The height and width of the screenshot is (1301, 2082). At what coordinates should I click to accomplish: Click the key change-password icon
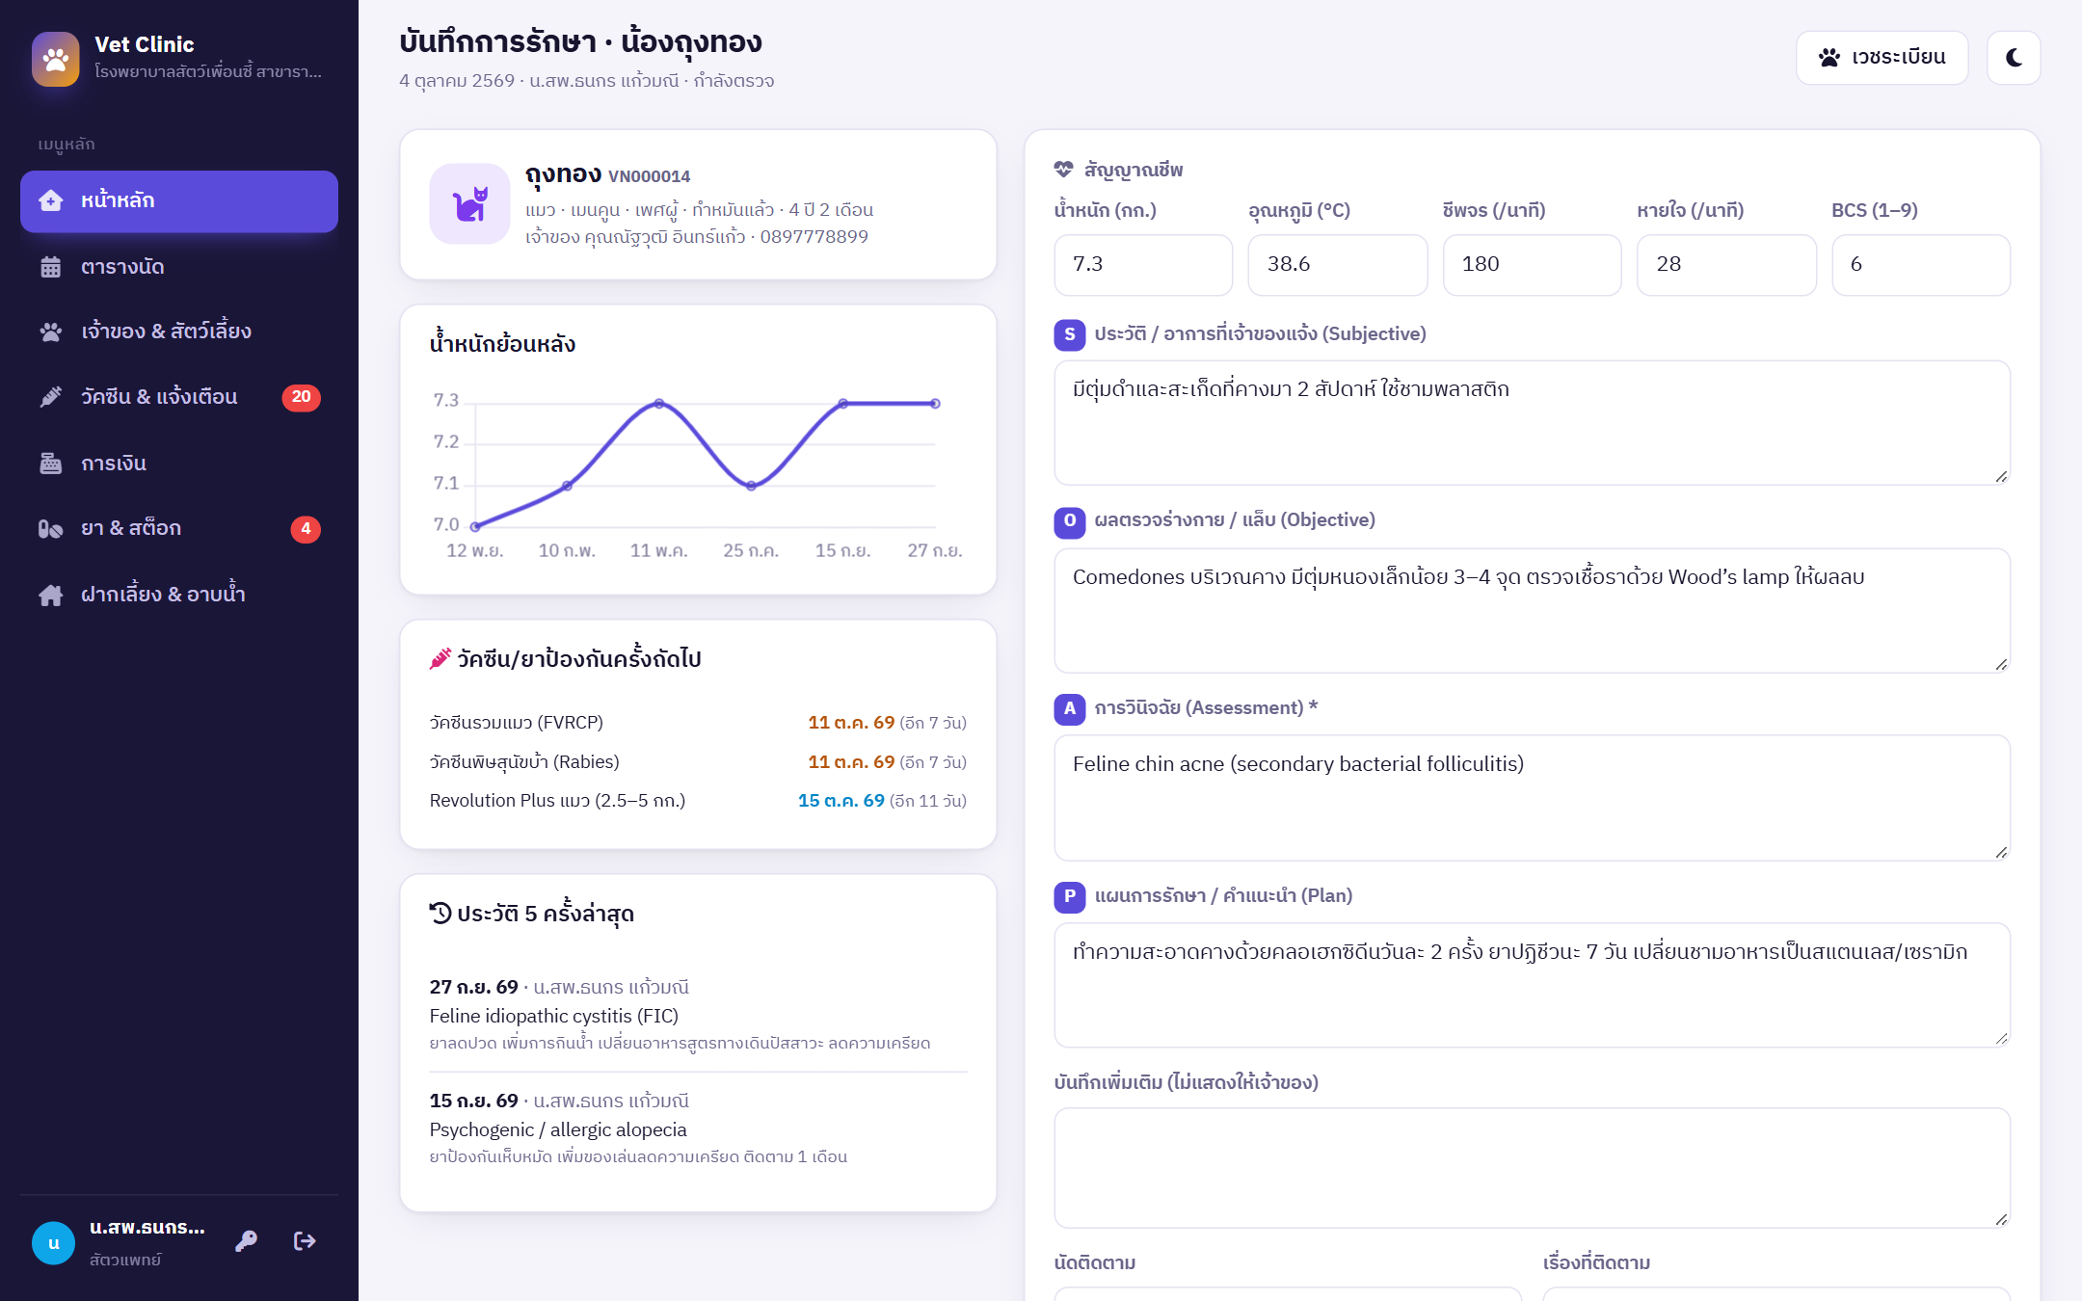point(246,1241)
